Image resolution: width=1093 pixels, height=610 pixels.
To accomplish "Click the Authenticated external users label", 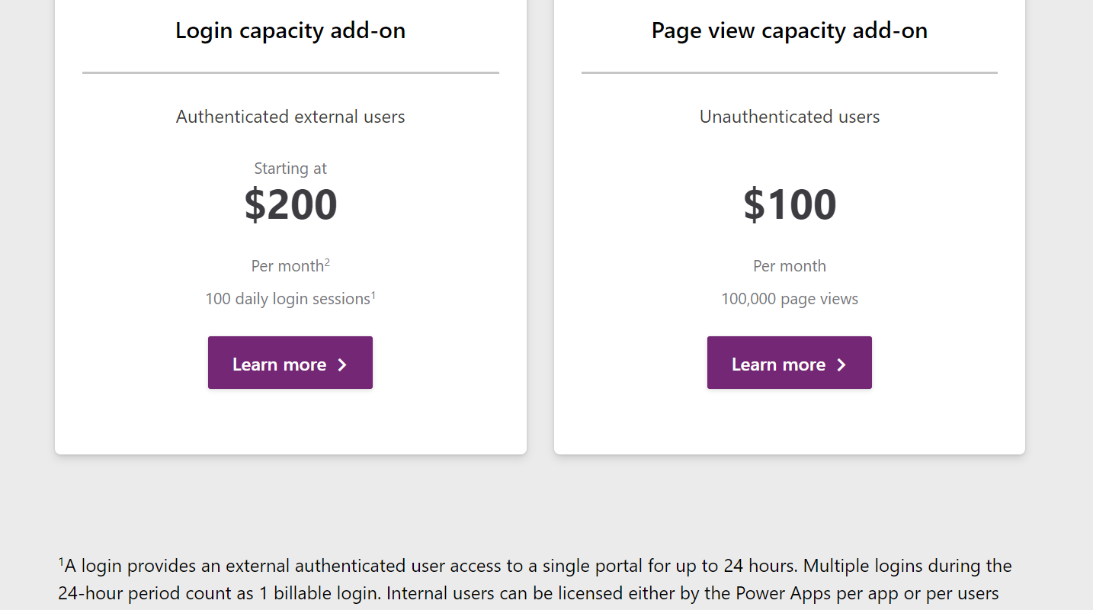I will (290, 117).
